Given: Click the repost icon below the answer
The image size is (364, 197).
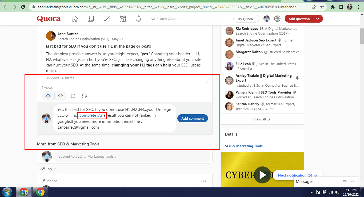Looking at the screenshot, I should click(84, 96).
